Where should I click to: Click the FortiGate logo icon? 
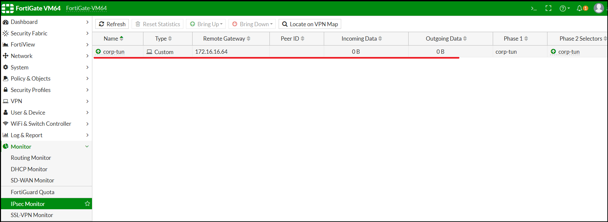(8, 8)
